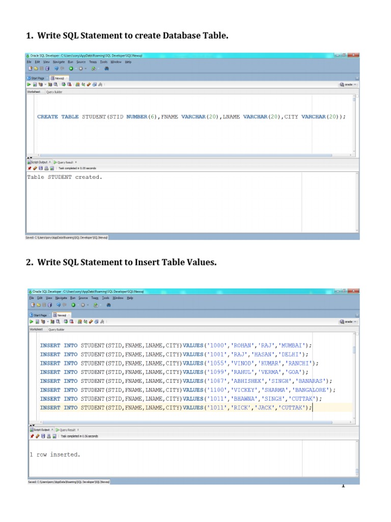Click Undo arrow in bottom SQL Developer window
391x522 pixels.
(x=59, y=305)
